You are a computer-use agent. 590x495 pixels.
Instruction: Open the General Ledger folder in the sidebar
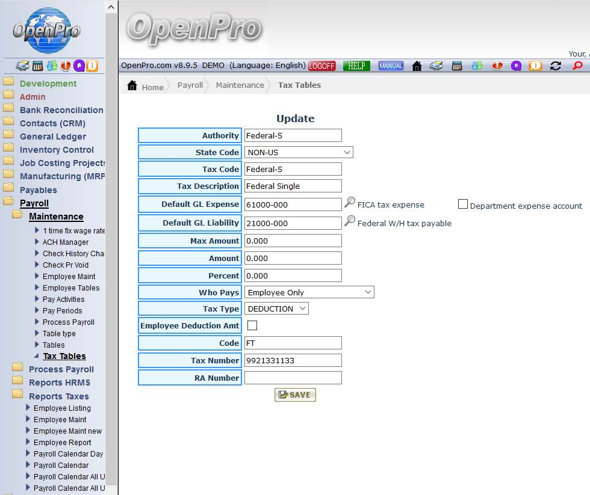[52, 137]
